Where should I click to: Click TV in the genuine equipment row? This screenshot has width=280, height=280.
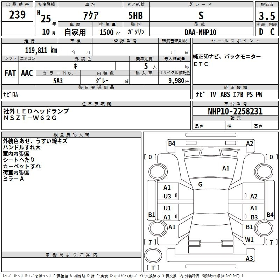tap(213, 94)
